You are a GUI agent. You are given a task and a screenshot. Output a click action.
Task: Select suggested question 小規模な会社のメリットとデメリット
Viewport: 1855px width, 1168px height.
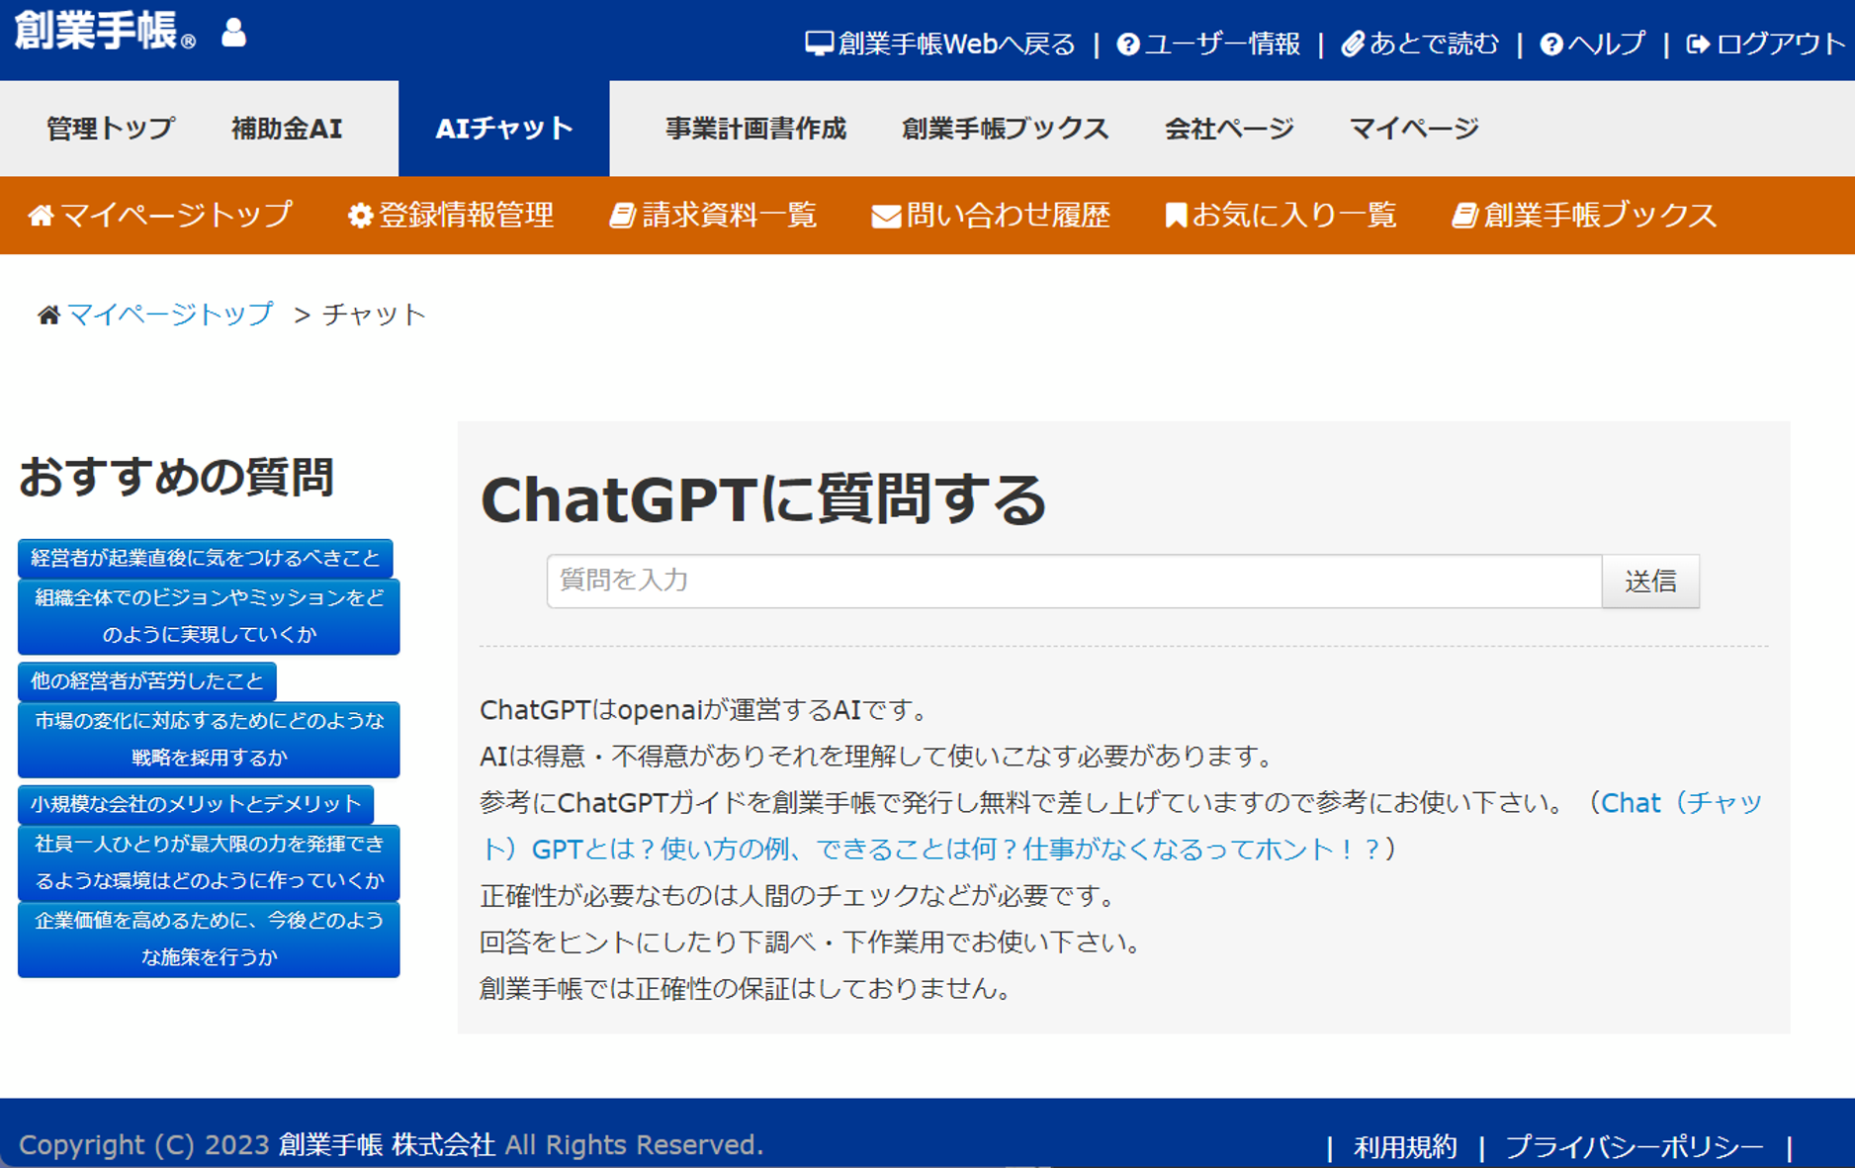click(196, 804)
